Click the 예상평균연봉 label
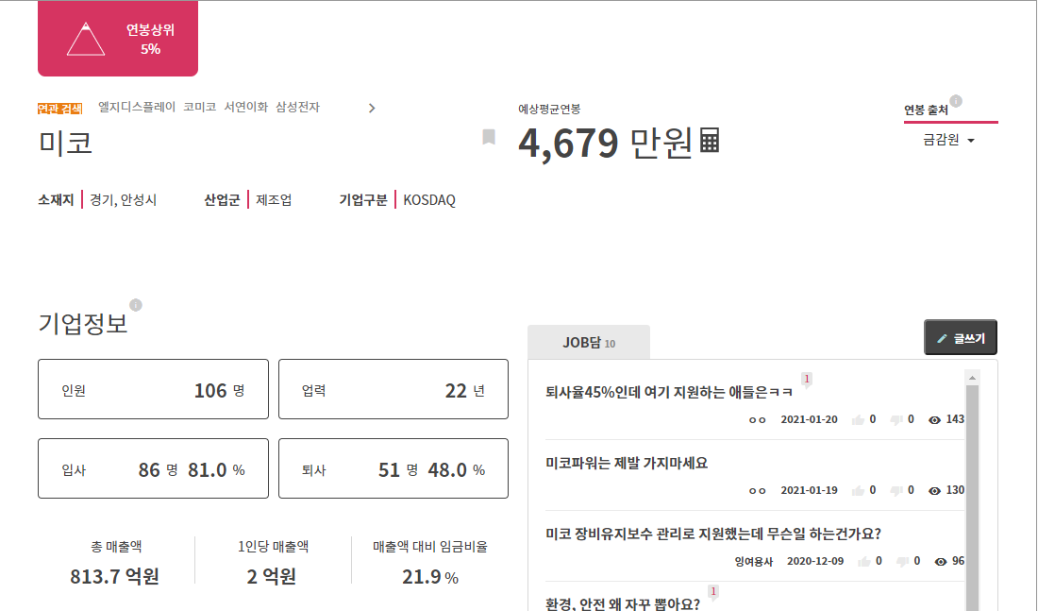1038x611 pixels. (549, 110)
